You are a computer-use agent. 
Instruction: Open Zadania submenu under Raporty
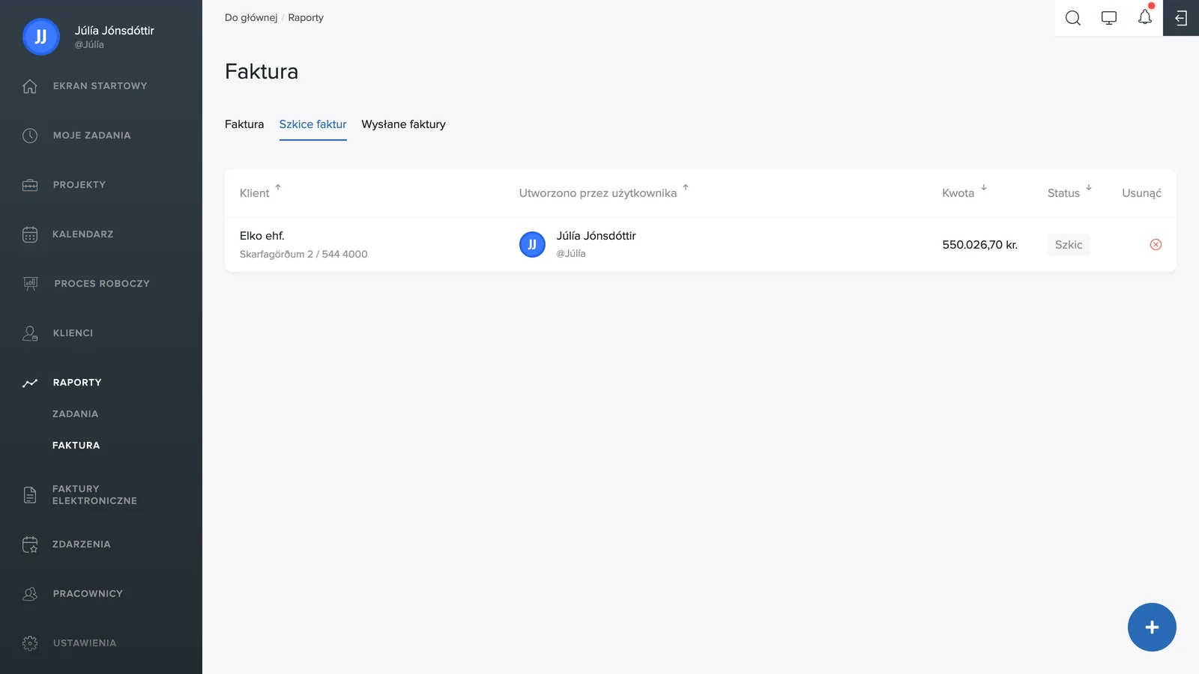tap(75, 414)
